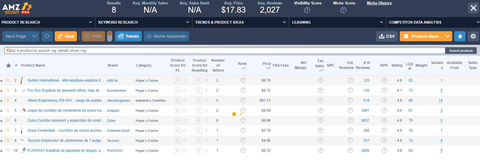Expand the Product Research menu

(47, 22)
